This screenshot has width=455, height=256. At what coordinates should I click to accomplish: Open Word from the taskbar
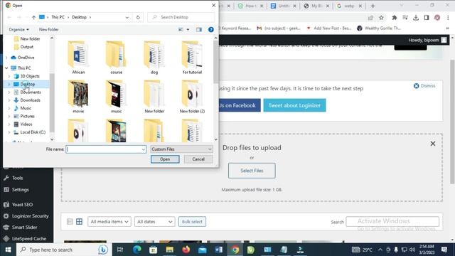[219, 250]
